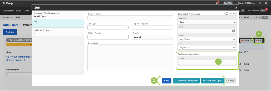Screen dimensions: 271x91
Task: Click Save and Open
Action: coord(213,81)
